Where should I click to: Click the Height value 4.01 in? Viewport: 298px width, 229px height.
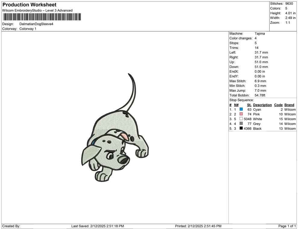point(290,13)
